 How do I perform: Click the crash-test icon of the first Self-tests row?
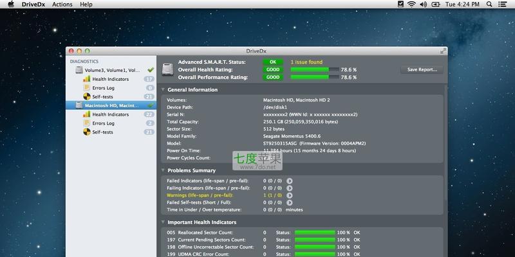coord(86,97)
